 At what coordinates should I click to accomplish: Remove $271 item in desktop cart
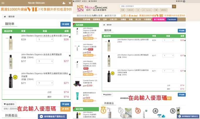tap(185, 71)
